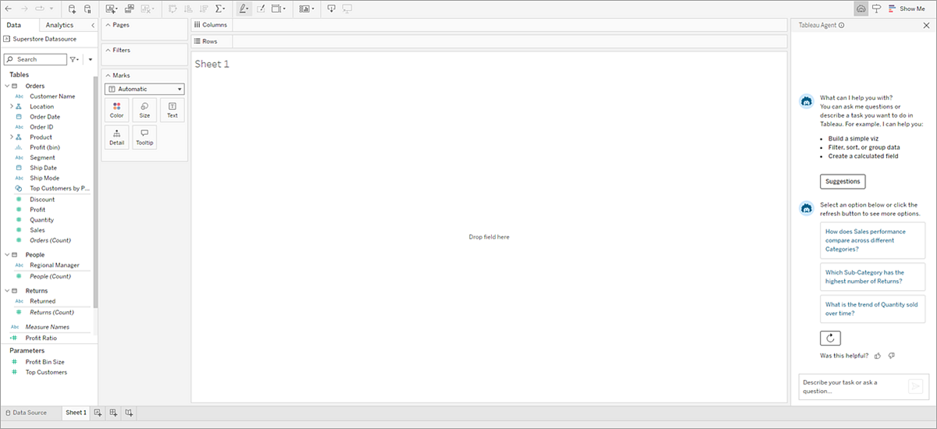937x429 pixels.
Task: Click the Suggestions button
Action: coord(843,181)
